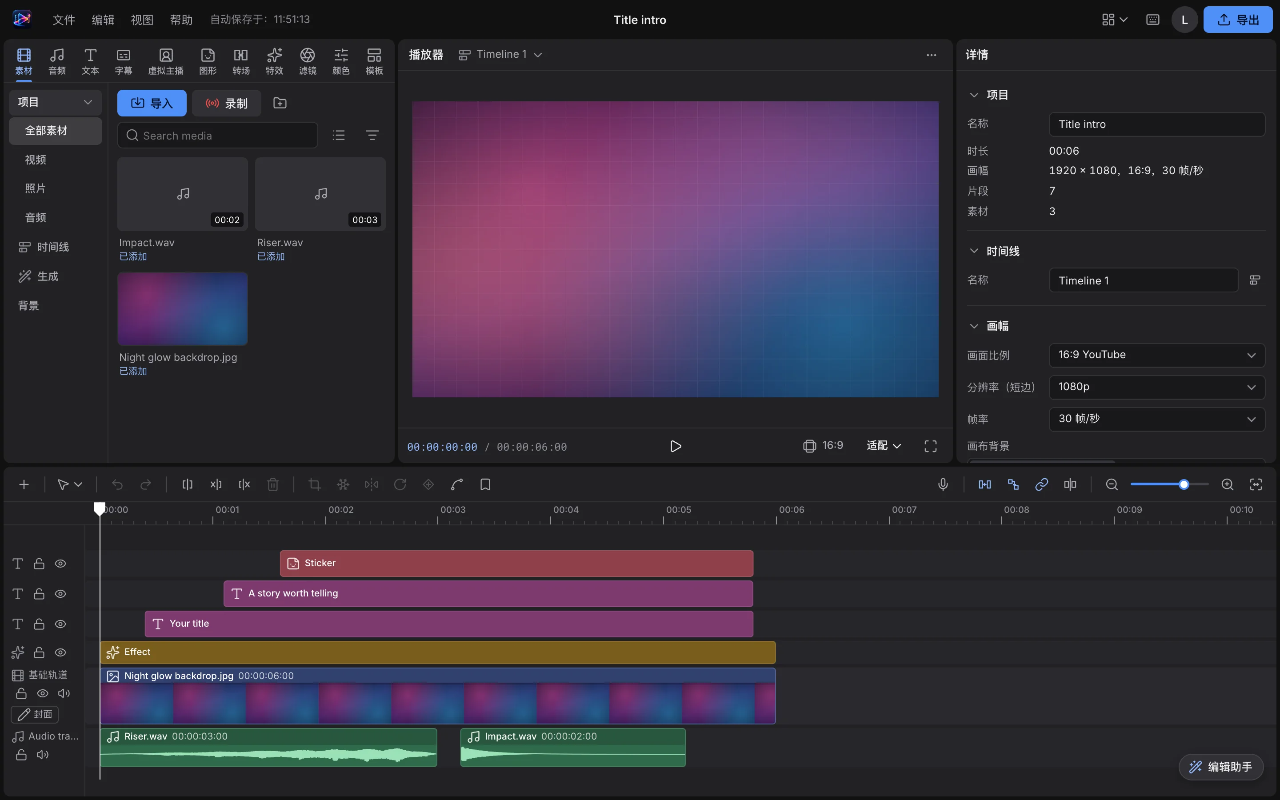Click the bookmark marker icon in timeline toolbar
This screenshot has height=800, width=1280.
tap(485, 484)
